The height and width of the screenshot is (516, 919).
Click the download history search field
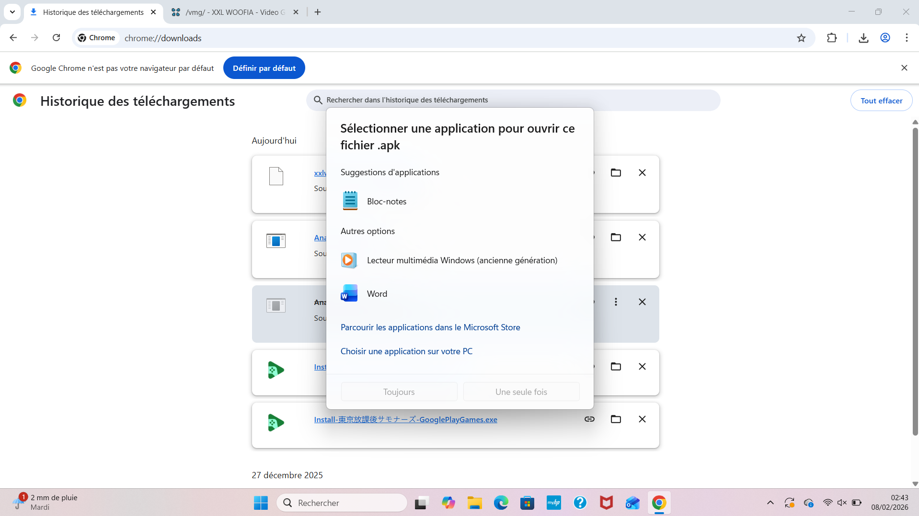(x=513, y=100)
